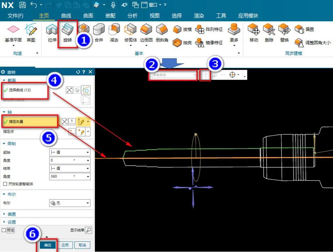Image resolution: width=333 pixels, height=252 pixels.
Task: Open the Pattern Feature (阵列特征) tool
Action: (x=209, y=29)
